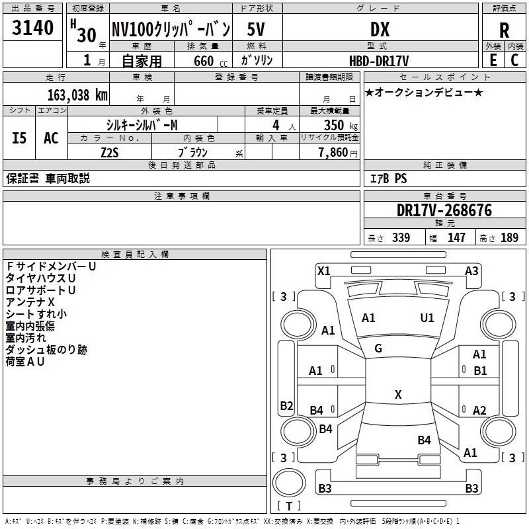Viewport: 529px width, 529px height.
Task: Select the height value "189"
Action: click(x=509, y=237)
